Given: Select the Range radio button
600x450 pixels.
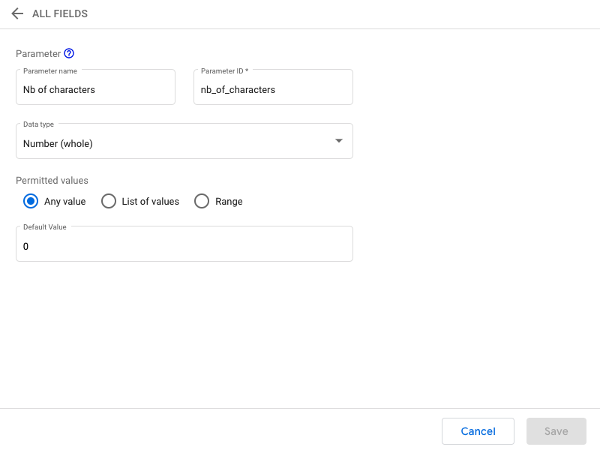Looking at the screenshot, I should click(202, 201).
